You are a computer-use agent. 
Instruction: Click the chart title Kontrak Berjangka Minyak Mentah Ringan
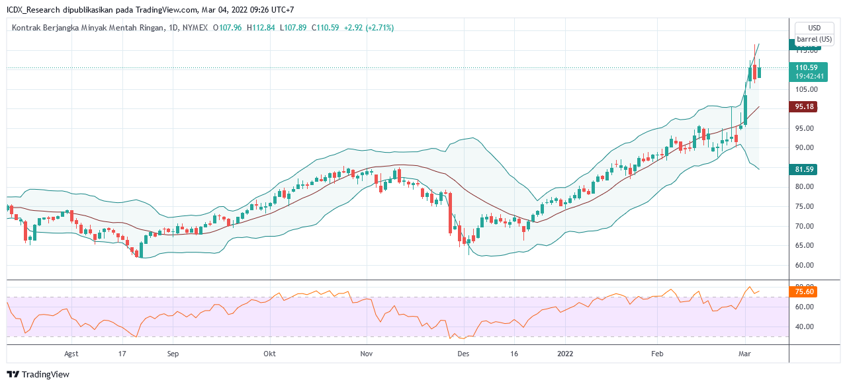[x=87, y=28]
